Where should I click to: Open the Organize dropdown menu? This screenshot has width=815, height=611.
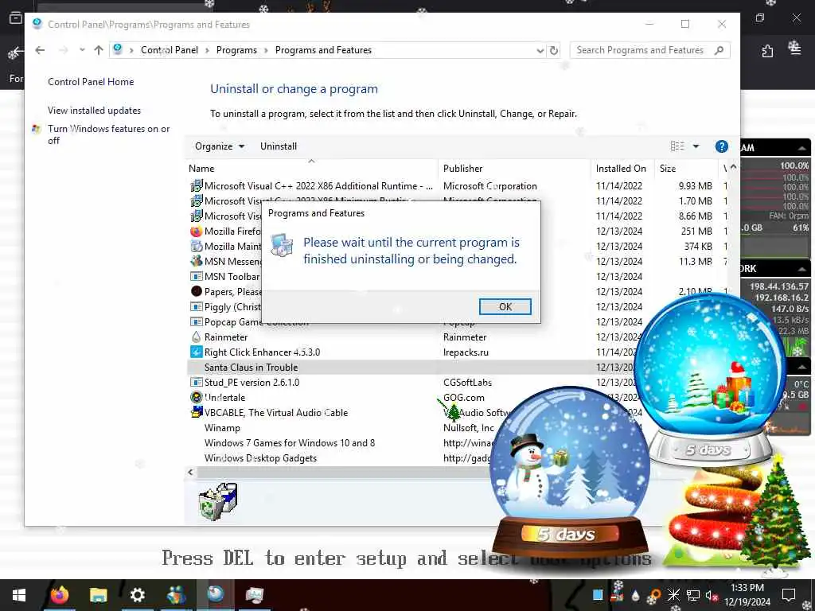coord(220,146)
